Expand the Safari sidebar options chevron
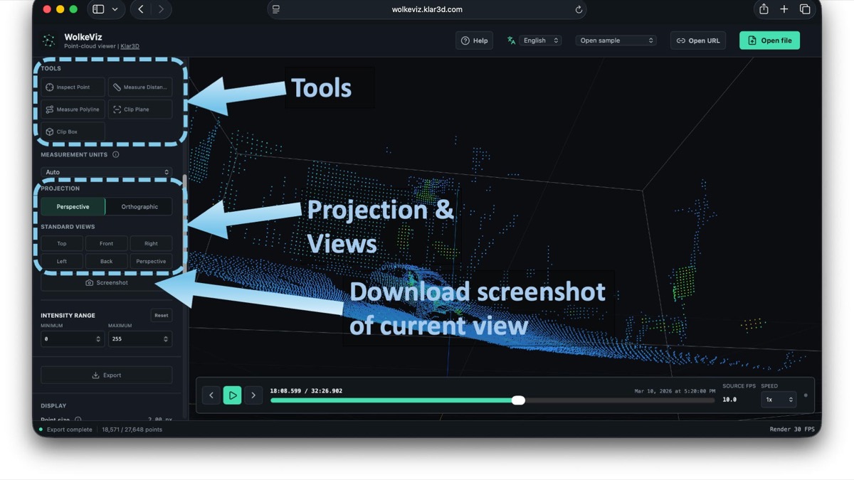This screenshot has height=480, width=854. (115, 9)
